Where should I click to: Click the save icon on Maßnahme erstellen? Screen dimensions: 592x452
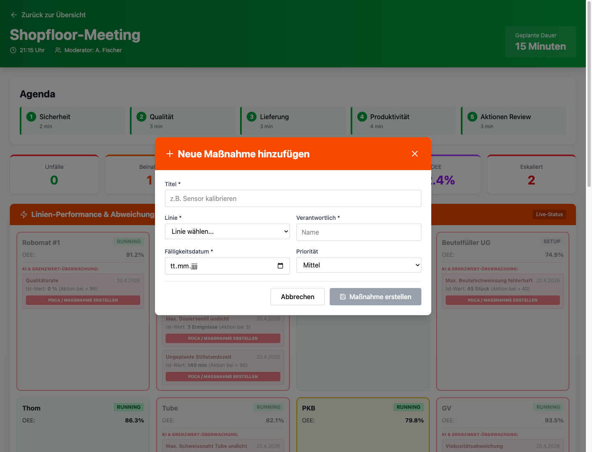point(344,297)
